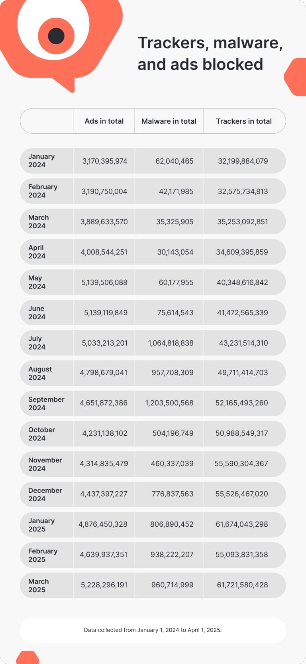Select the January 2024 row label
The image size is (306, 664).
coord(41,161)
